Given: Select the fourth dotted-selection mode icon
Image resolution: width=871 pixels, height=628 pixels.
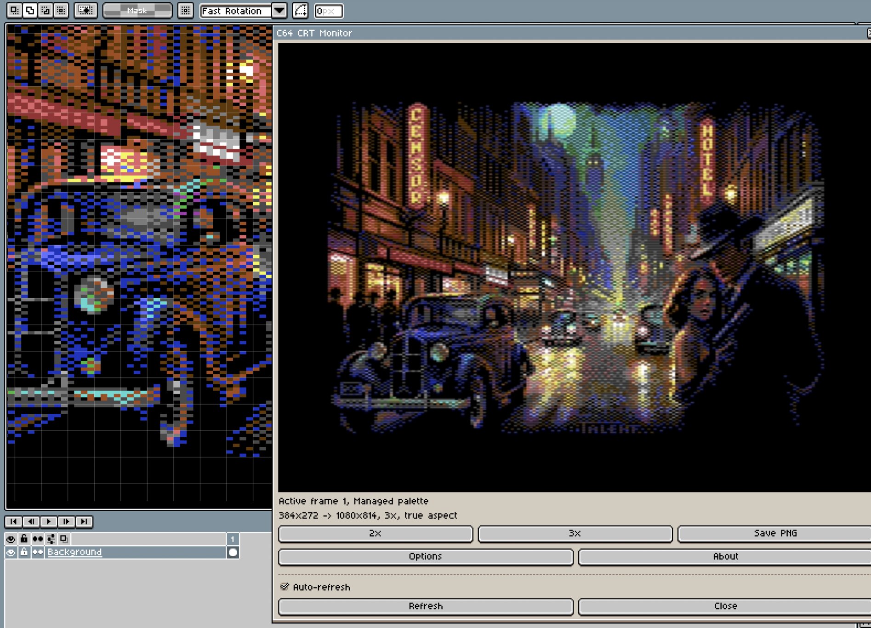Looking at the screenshot, I should coord(61,10).
